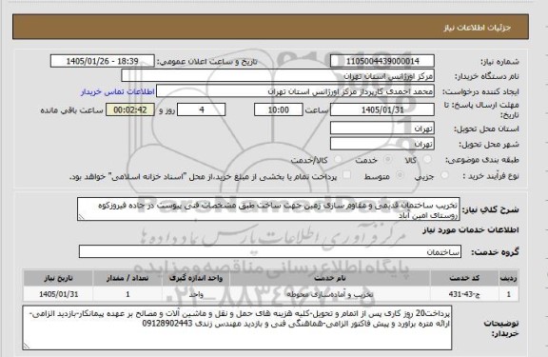Select the جزیی purchase type radio

[x=444, y=175]
